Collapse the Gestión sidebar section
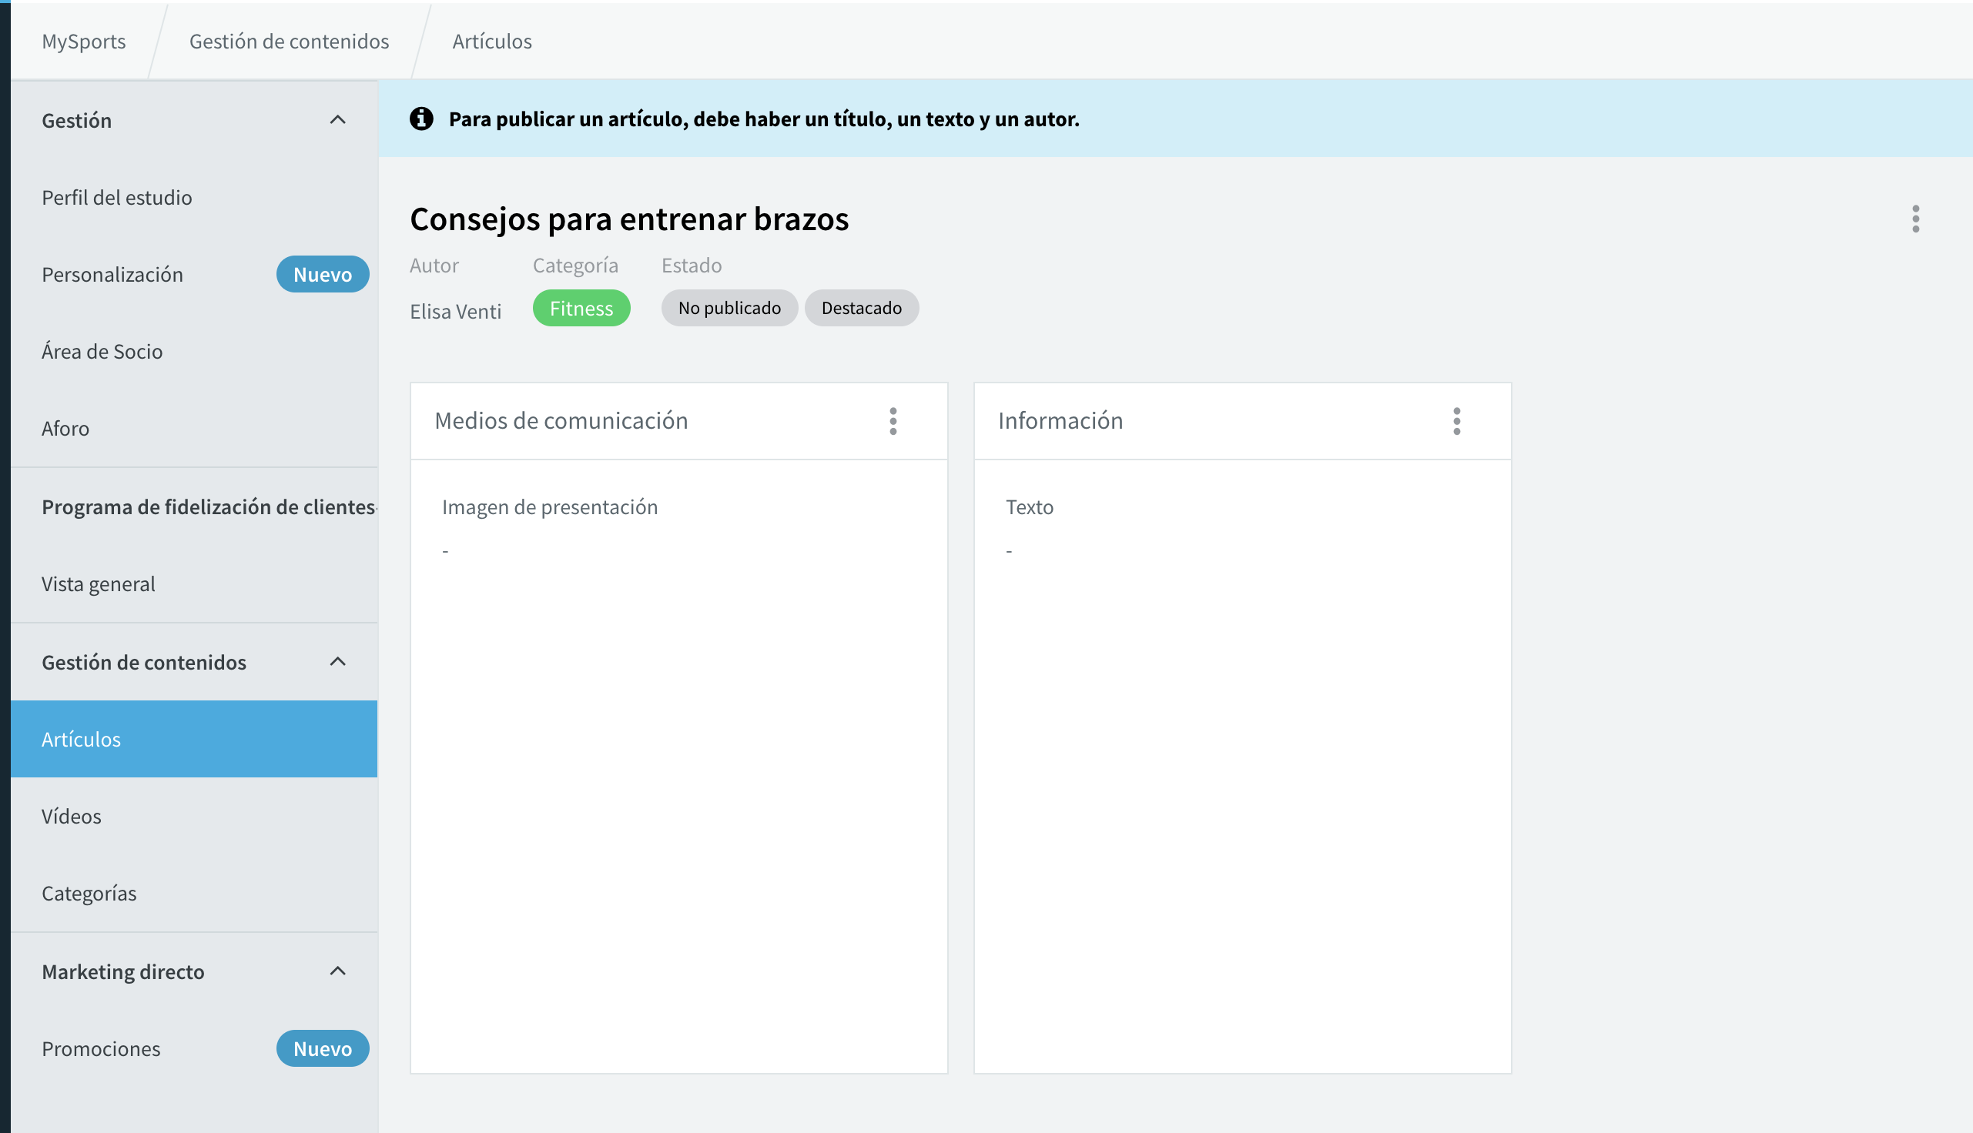The height and width of the screenshot is (1133, 1973). [337, 120]
